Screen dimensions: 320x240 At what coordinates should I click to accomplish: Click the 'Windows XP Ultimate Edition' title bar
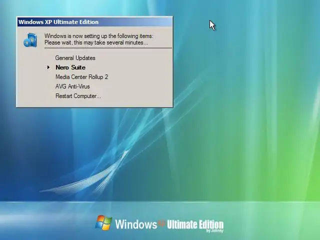[94, 22]
